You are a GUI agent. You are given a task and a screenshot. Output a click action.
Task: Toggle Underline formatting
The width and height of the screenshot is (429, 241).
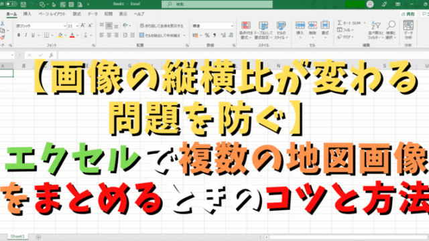click(x=33, y=35)
